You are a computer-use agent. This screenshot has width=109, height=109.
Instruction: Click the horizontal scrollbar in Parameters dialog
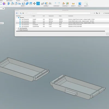point(60,31)
